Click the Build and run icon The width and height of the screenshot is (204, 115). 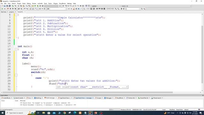(38, 6)
